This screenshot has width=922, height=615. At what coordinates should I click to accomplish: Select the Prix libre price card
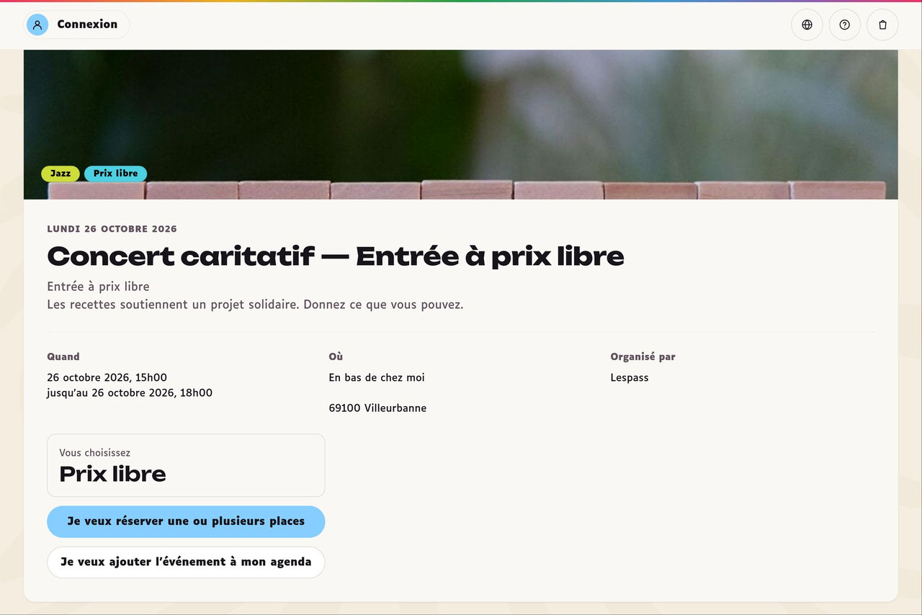(186, 465)
